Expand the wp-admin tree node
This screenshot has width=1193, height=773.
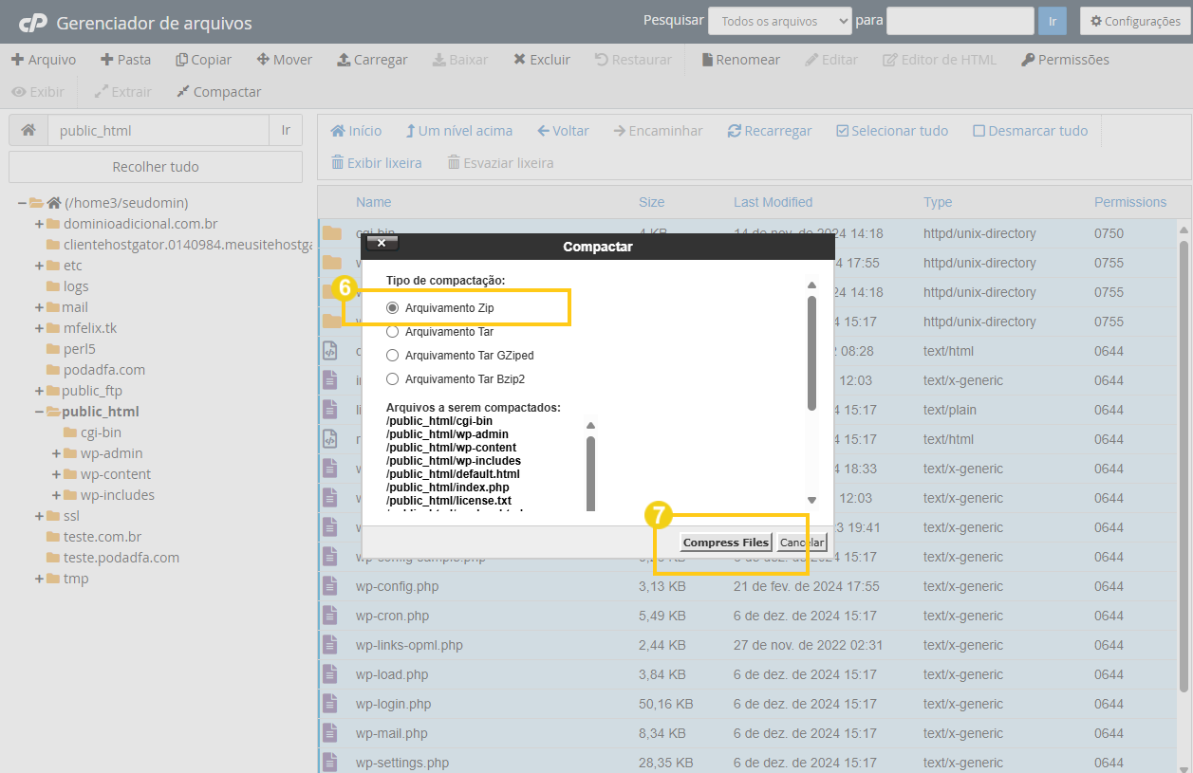point(57,453)
